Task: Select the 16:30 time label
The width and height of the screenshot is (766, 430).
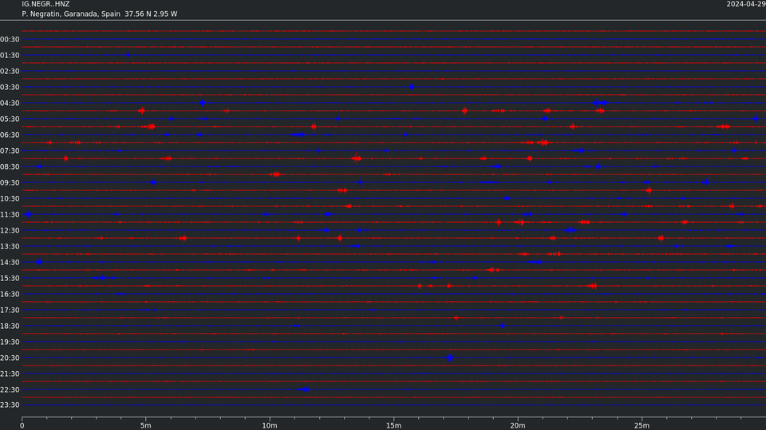Action: click(10, 295)
